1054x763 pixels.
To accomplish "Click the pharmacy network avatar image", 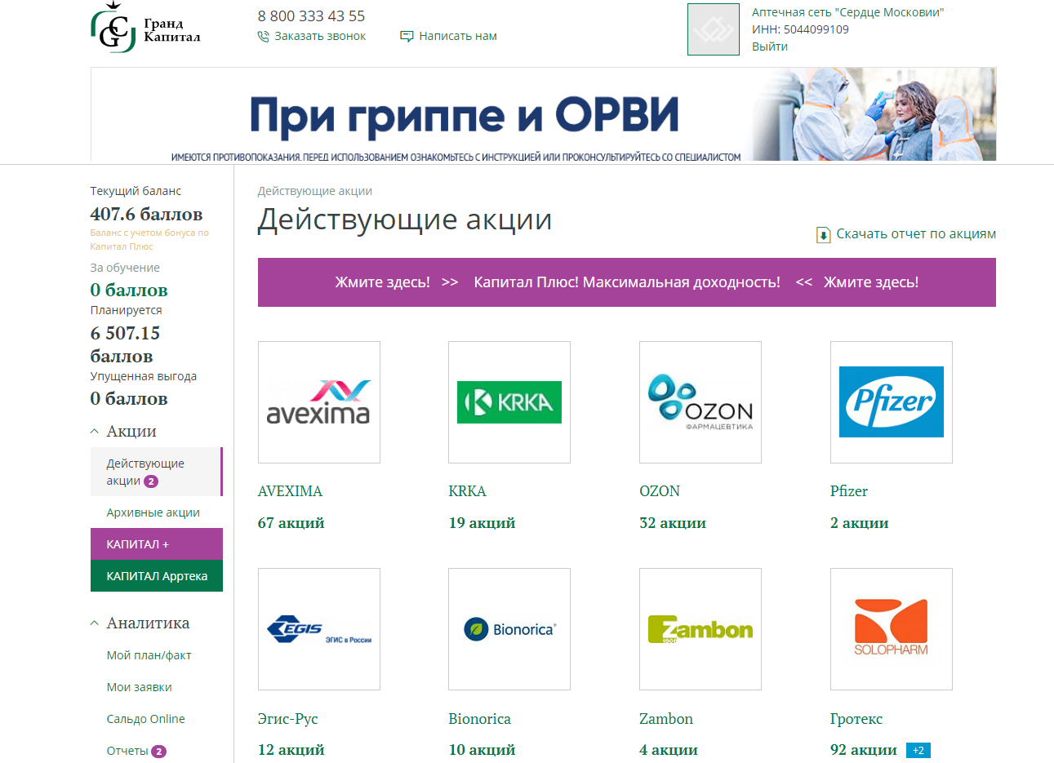I will 714,29.
